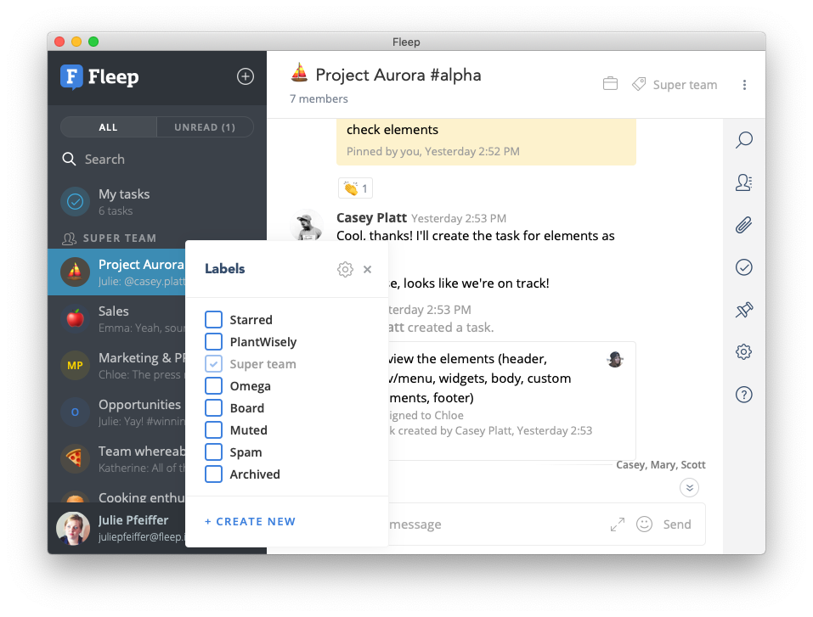Open label settings gear in Labels popup
This screenshot has width=813, height=617.
click(x=345, y=269)
